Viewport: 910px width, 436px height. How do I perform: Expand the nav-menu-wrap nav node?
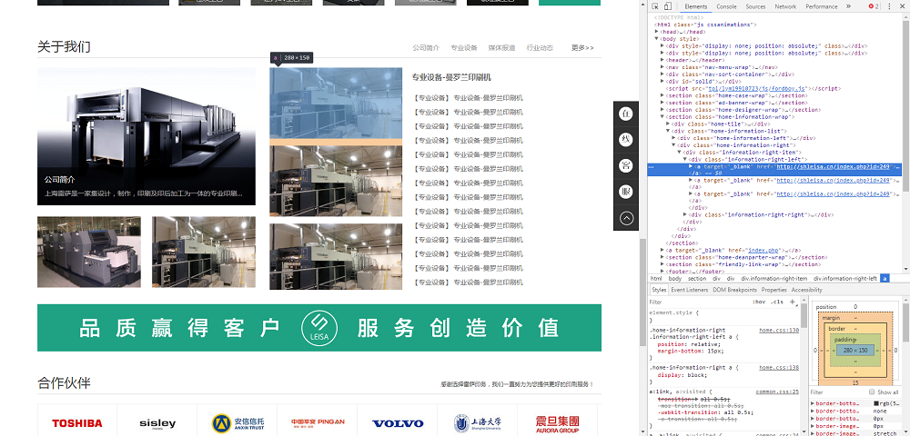click(662, 67)
